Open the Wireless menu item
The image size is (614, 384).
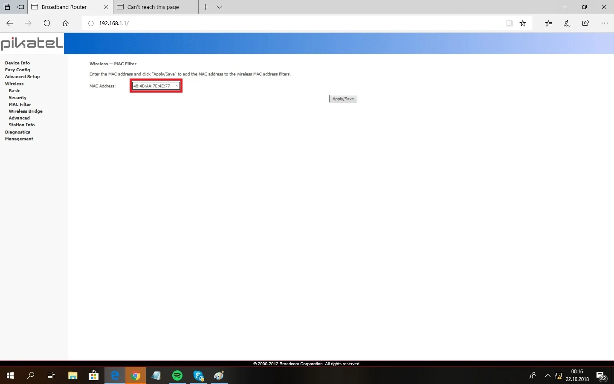(14, 84)
